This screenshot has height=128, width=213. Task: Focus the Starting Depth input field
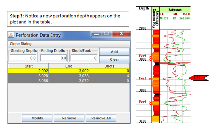(23, 58)
